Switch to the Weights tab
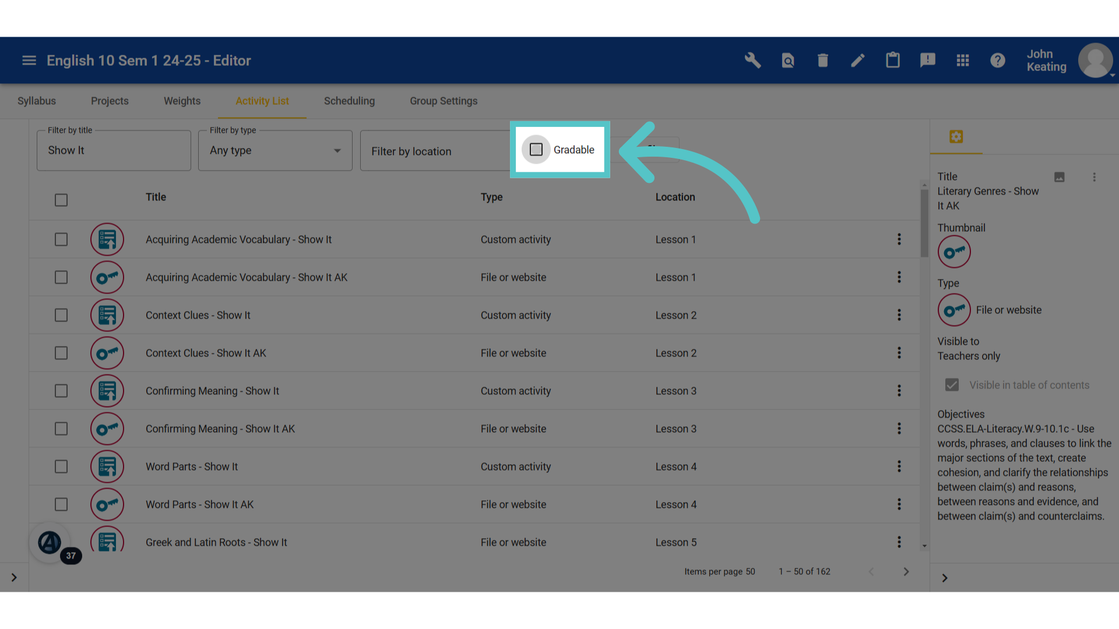This screenshot has width=1119, height=629. [x=182, y=101]
